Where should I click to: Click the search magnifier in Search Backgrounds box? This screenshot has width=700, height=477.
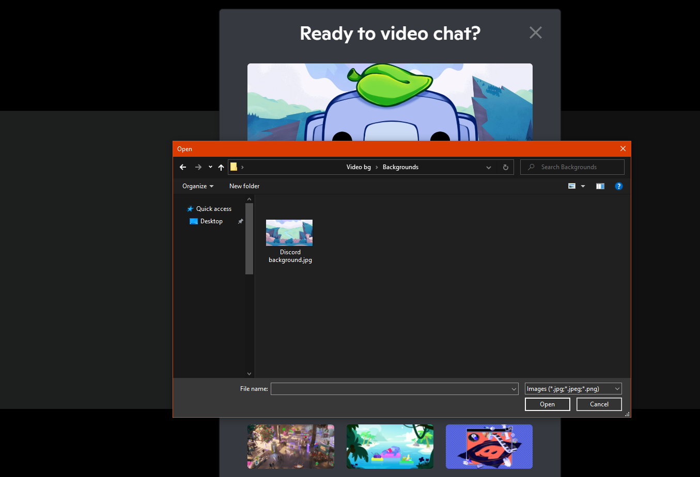pos(532,167)
